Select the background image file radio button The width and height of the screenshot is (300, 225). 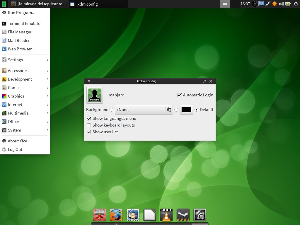[x=111, y=110]
